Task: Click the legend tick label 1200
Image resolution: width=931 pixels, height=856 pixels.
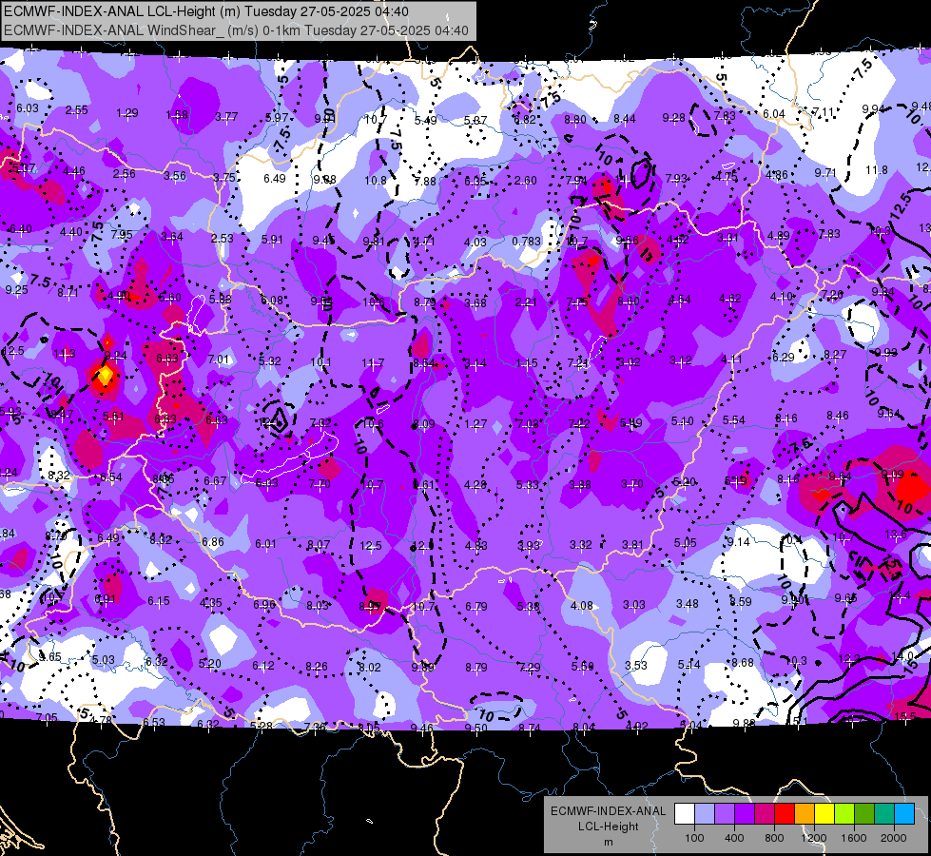Action: [x=814, y=838]
